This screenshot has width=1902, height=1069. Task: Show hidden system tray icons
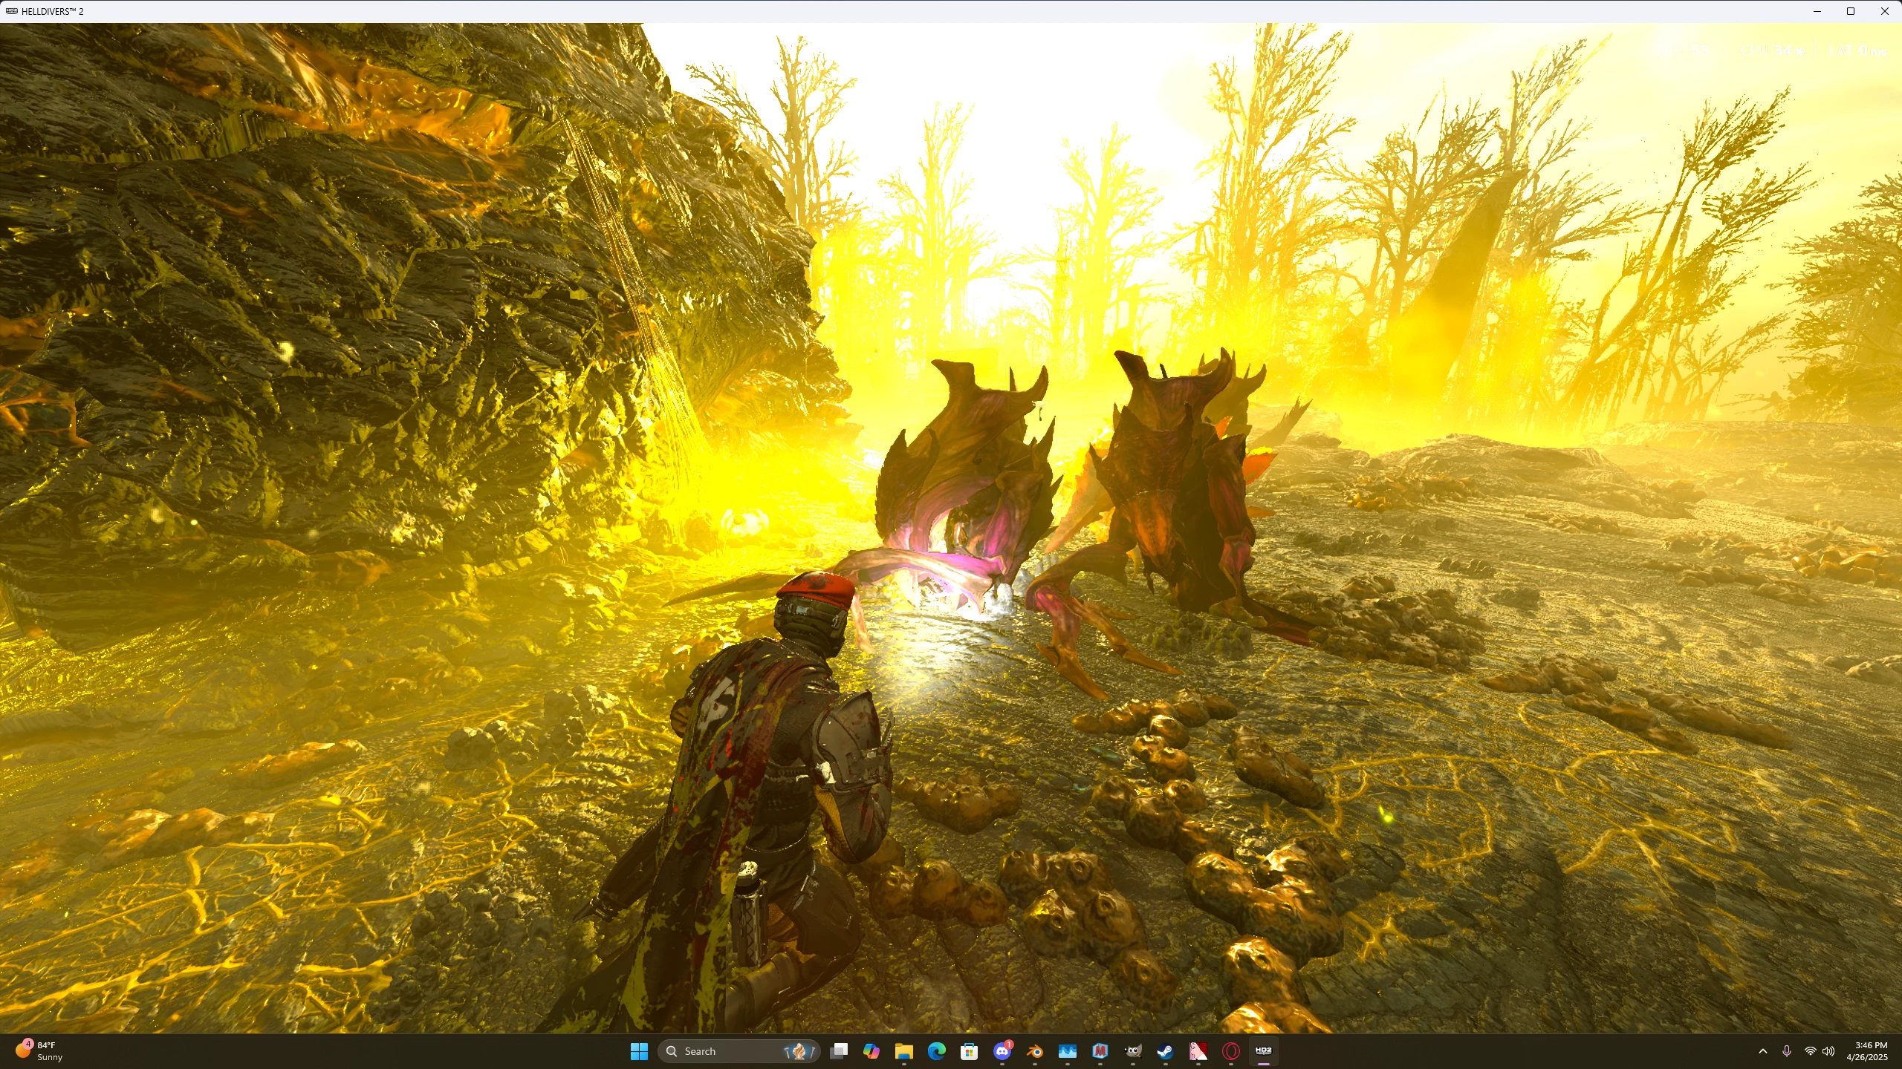(x=1762, y=1051)
